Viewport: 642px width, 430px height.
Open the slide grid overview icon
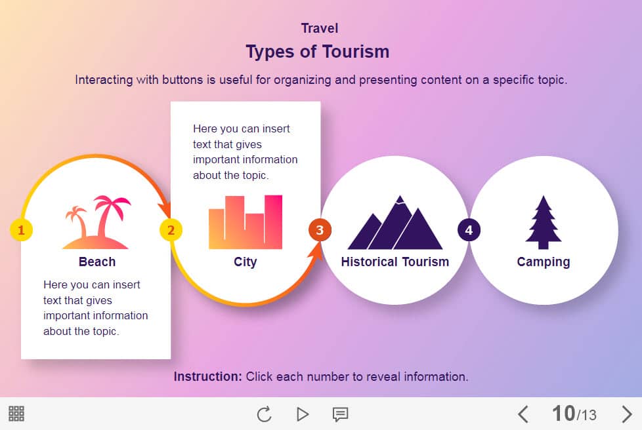[16, 414]
